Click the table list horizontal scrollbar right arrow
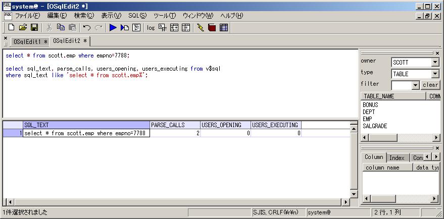The height and width of the screenshot is (219, 444). pos(436,138)
